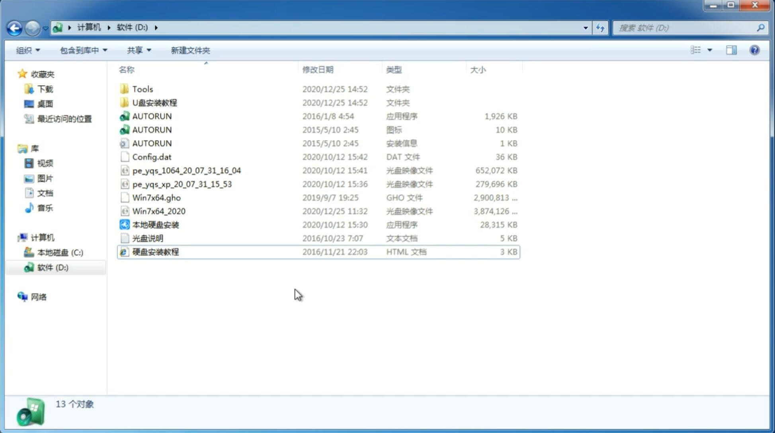Open pe_yqs_1064 disc image file
The height and width of the screenshot is (433, 775).
click(186, 170)
